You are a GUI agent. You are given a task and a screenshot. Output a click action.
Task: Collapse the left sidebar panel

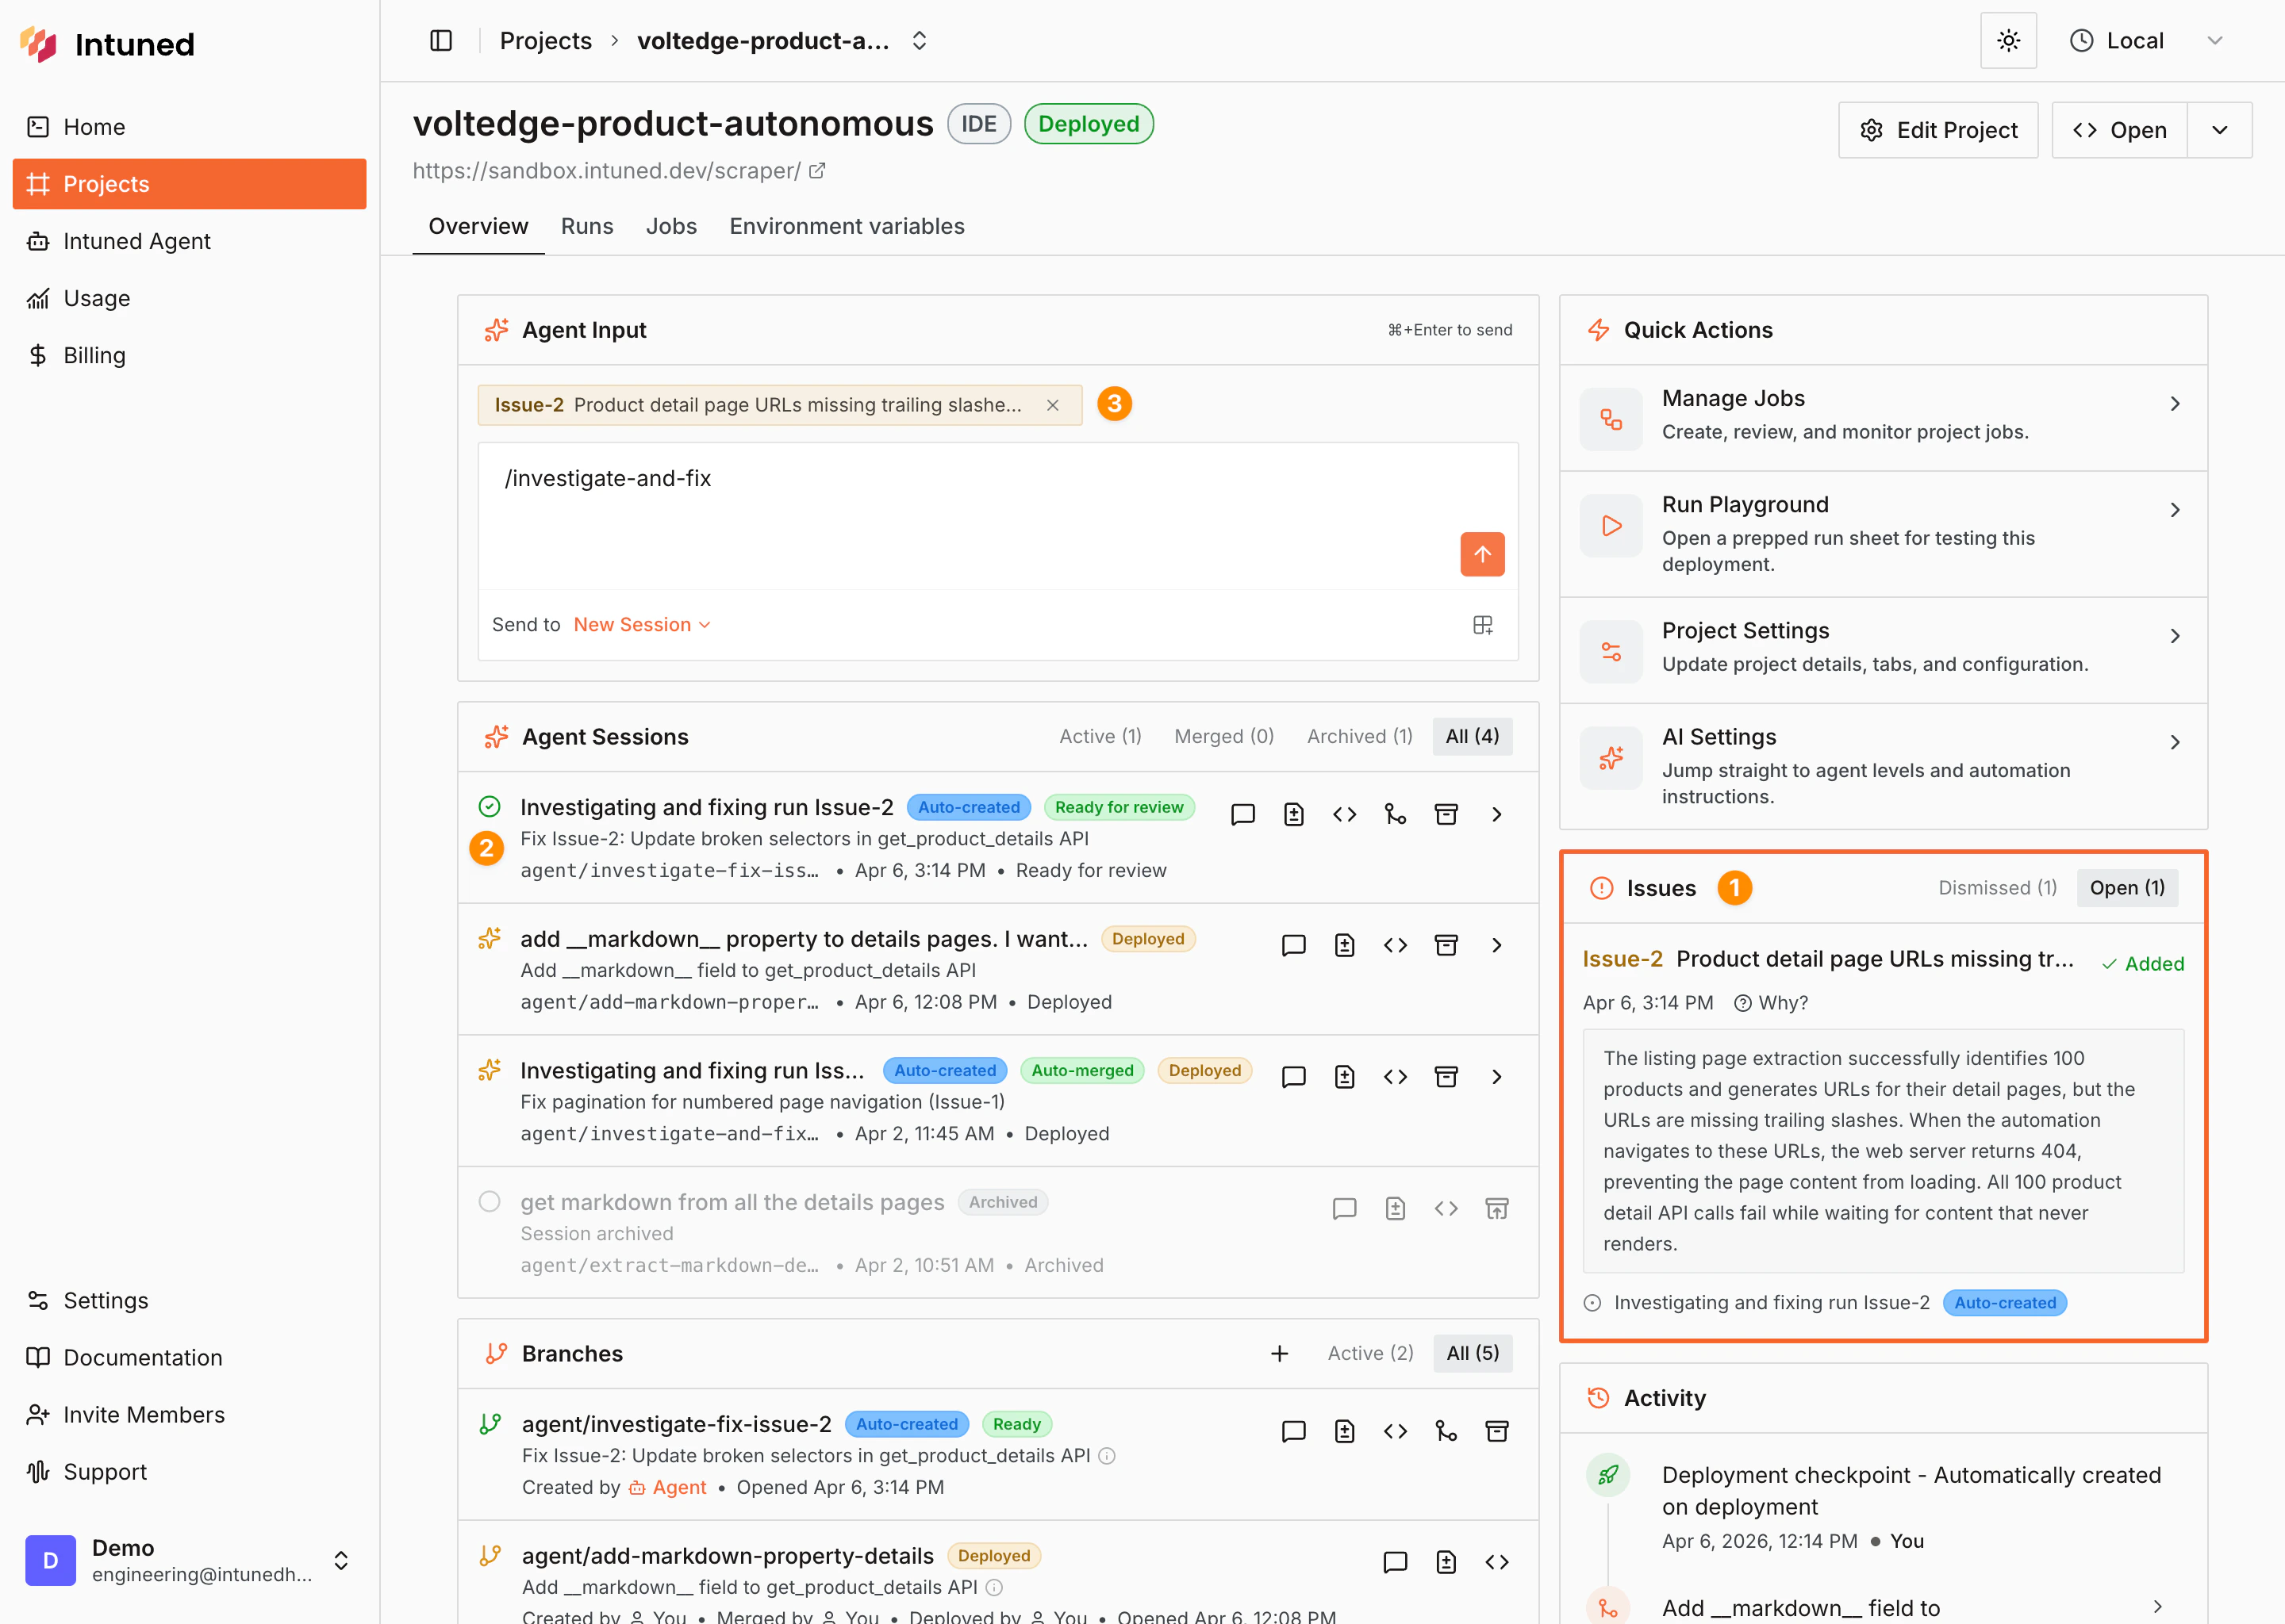click(x=440, y=40)
